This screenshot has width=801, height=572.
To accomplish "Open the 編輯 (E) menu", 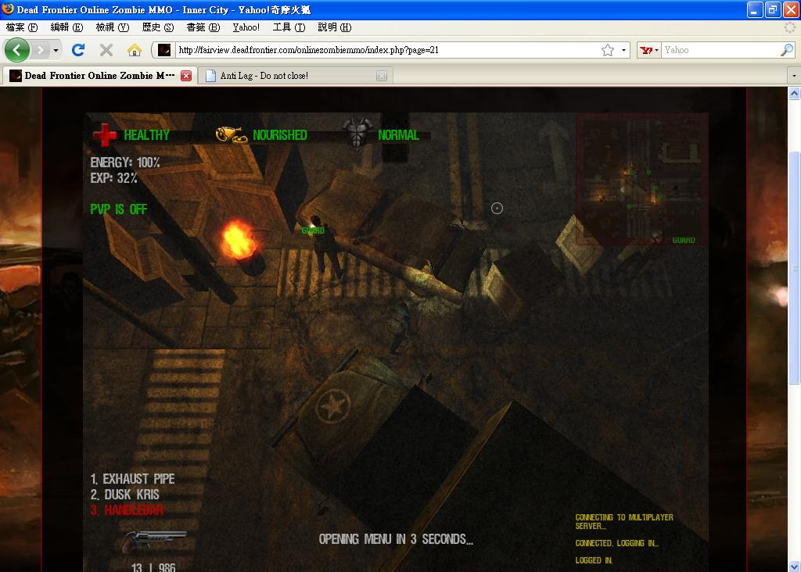I will pyautogui.click(x=66, y=27).
